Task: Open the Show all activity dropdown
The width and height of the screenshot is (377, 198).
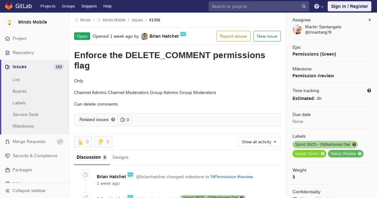Action: point(260,142)
